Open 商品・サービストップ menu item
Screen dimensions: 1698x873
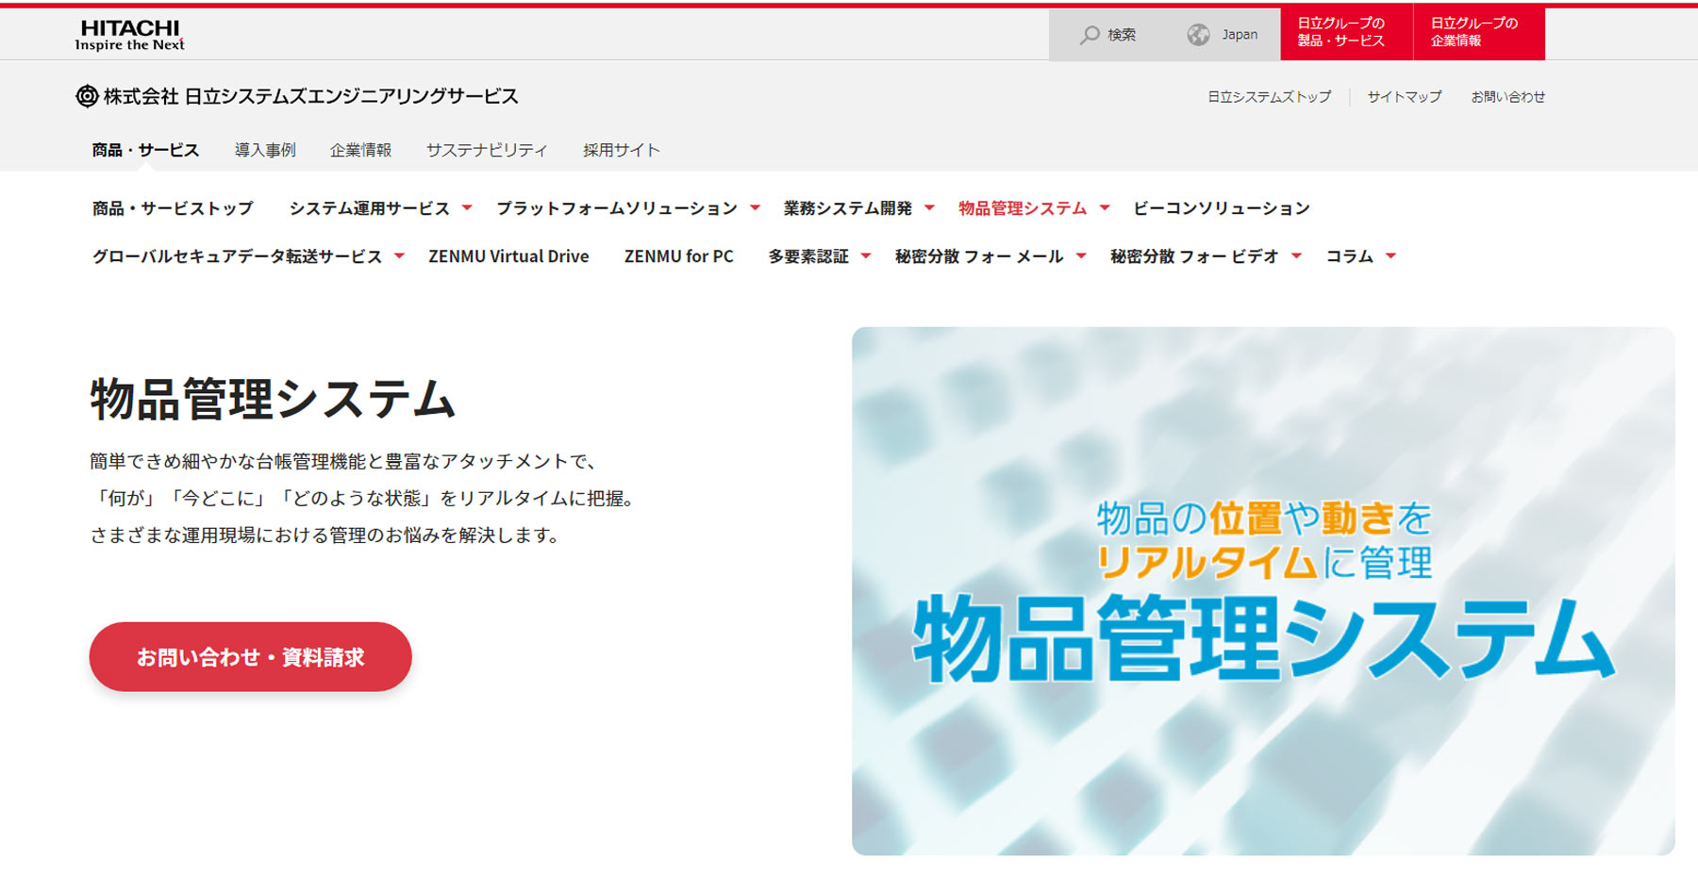(173, 208)
